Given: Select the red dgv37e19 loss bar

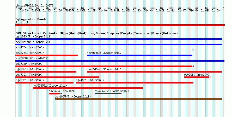Looking at the screenshot, I should tap(47, 55).
